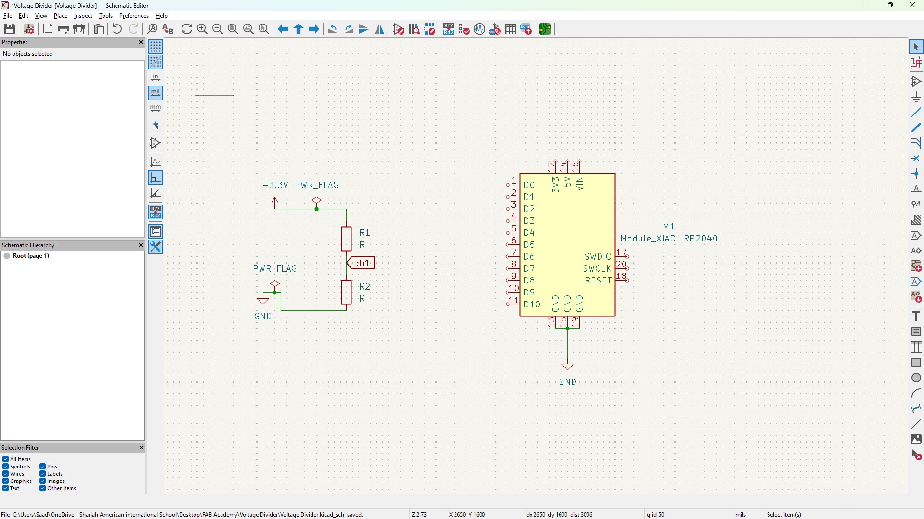Close the Properties panel

point(141,42)
